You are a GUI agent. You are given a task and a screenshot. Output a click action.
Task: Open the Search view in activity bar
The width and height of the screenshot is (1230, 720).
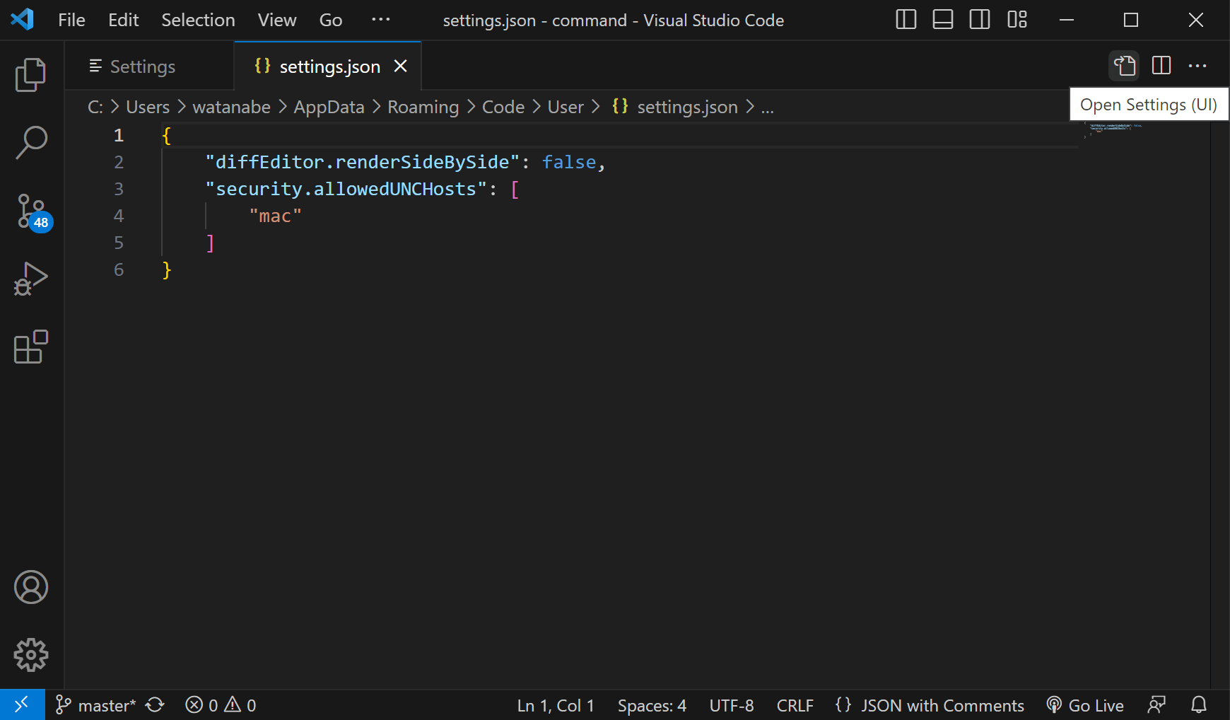point(31,143)
